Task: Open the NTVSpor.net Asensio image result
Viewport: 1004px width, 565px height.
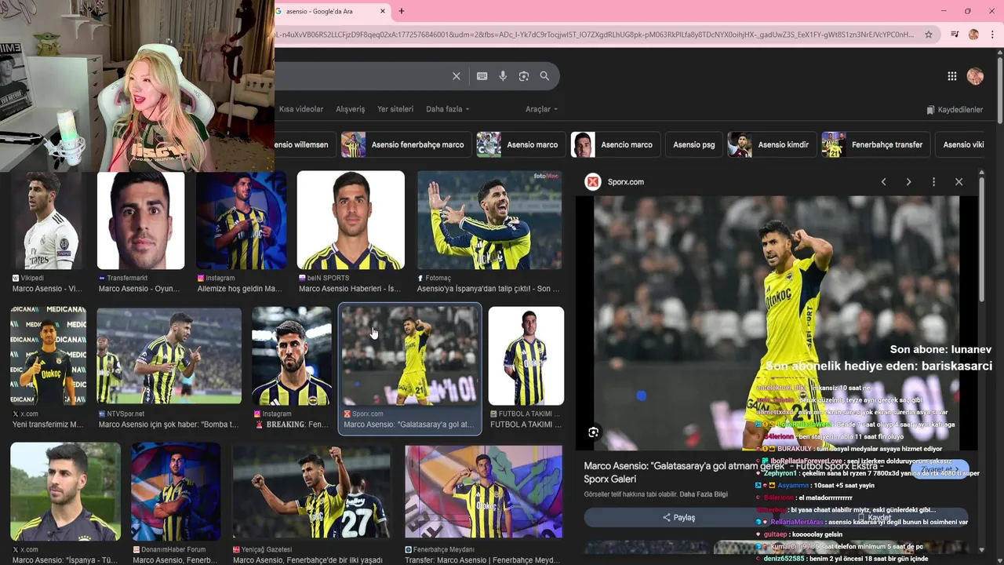Action: coord(169,356)
